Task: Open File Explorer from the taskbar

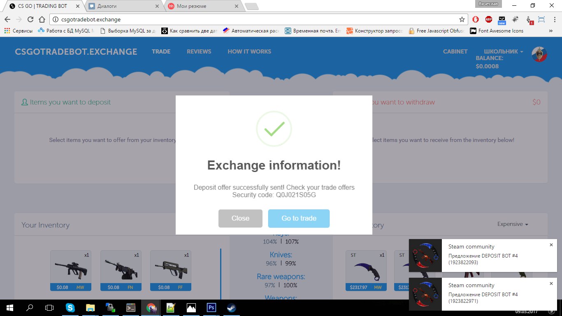Action: (91, 307)
